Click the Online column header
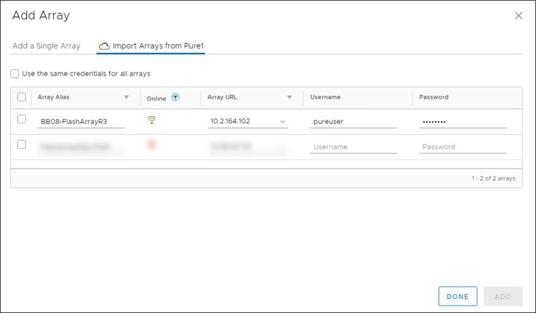 tap(156, 98)
